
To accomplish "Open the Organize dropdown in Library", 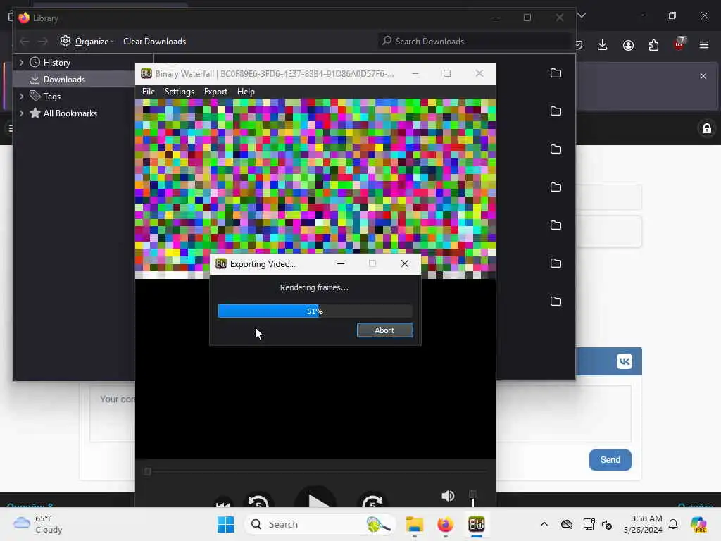I will [87, 42].
